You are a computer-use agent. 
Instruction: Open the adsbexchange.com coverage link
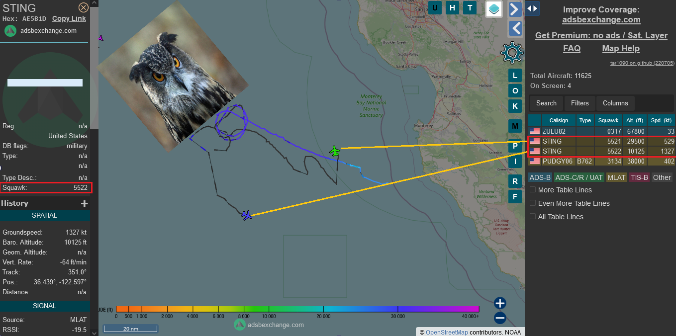click(x=601, y=20)
